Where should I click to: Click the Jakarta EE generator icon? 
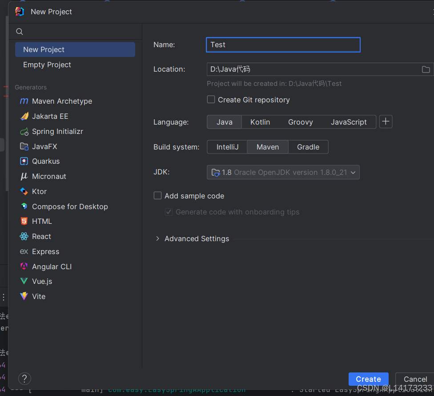coord(24,116)
